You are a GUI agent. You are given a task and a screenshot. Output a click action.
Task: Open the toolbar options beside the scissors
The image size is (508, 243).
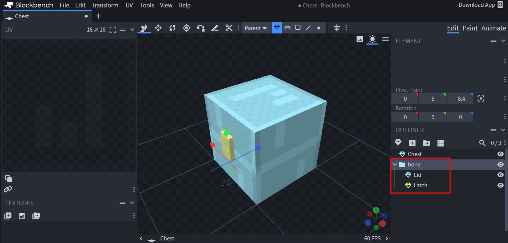point(238,28)
